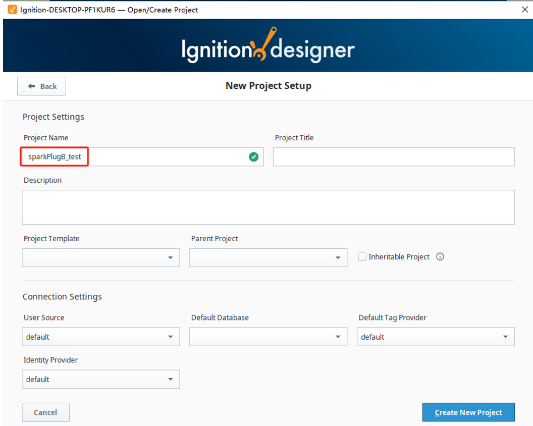Expand the Identity Provider dropdown
533x426 pixels.
coord(101,379)
